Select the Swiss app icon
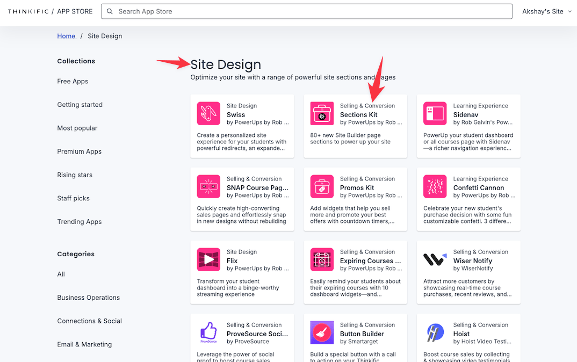This screenshot has height=362, width=577. [208, 113]
